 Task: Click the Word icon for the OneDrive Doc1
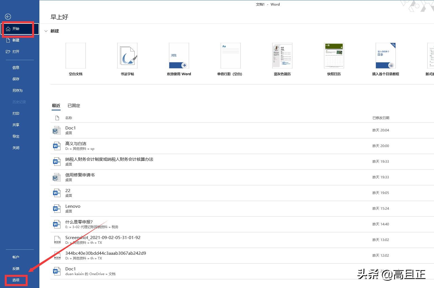57,271
